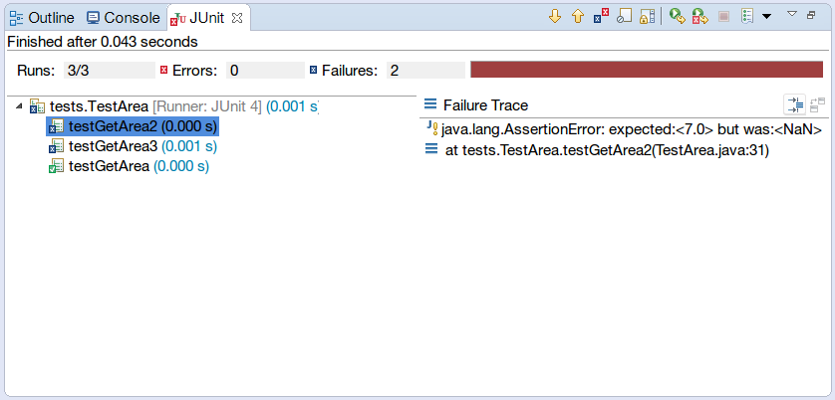Click the TestArea.java:31 stack trace line
The width and height of the screenshot is (835, 400).
(x=607, y=149)
